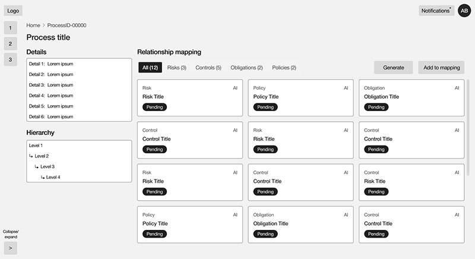Switch to the Controls (5) tab
The image size is (475, 259).
(208, 68)
